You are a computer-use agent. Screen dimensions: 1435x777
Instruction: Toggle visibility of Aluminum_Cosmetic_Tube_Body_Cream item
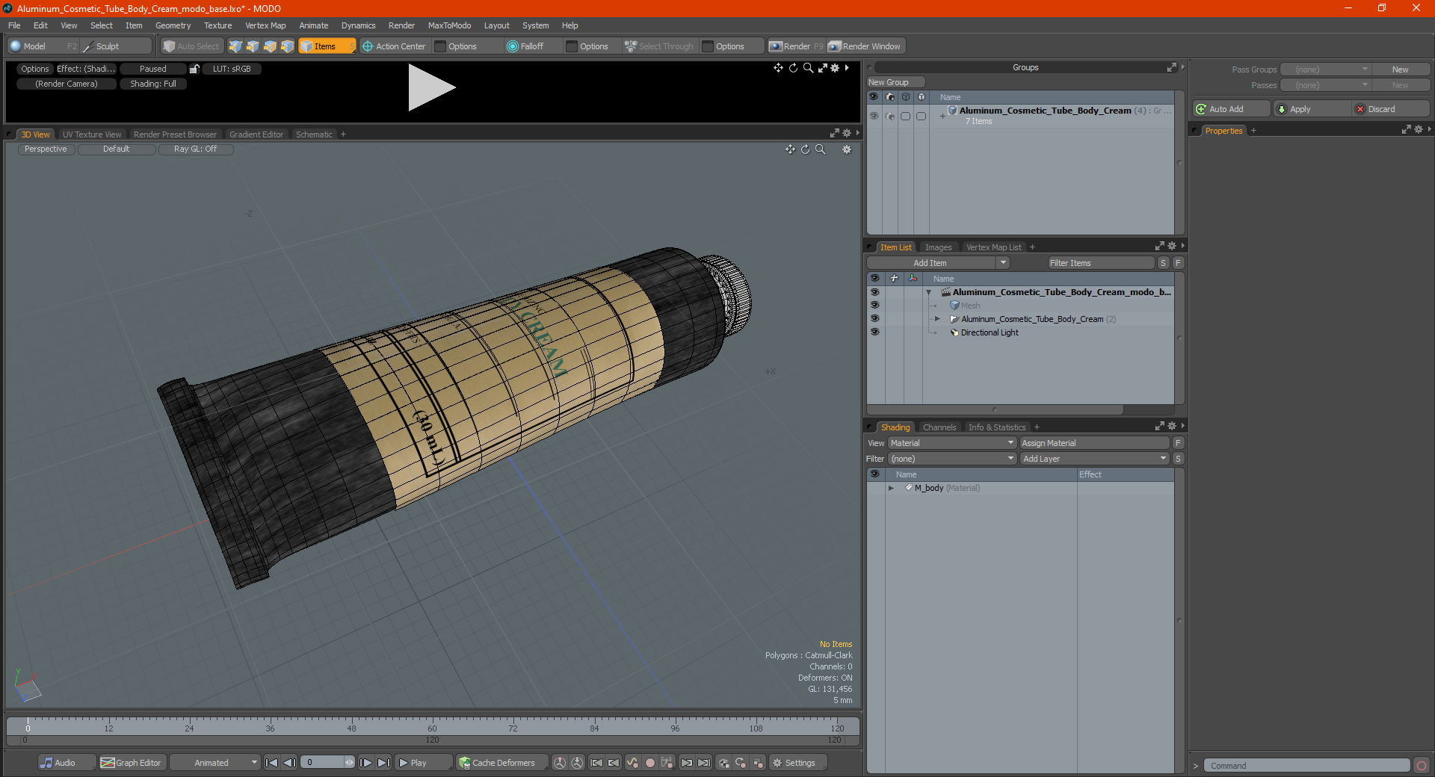tap(874, 319)
